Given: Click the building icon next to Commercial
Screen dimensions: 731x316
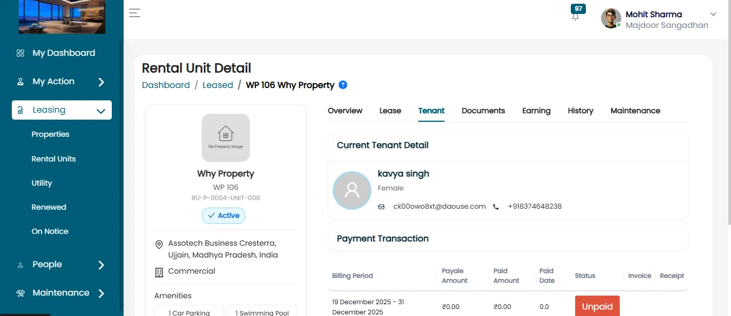Looking at the screenshot, I should tap(159, 272).
